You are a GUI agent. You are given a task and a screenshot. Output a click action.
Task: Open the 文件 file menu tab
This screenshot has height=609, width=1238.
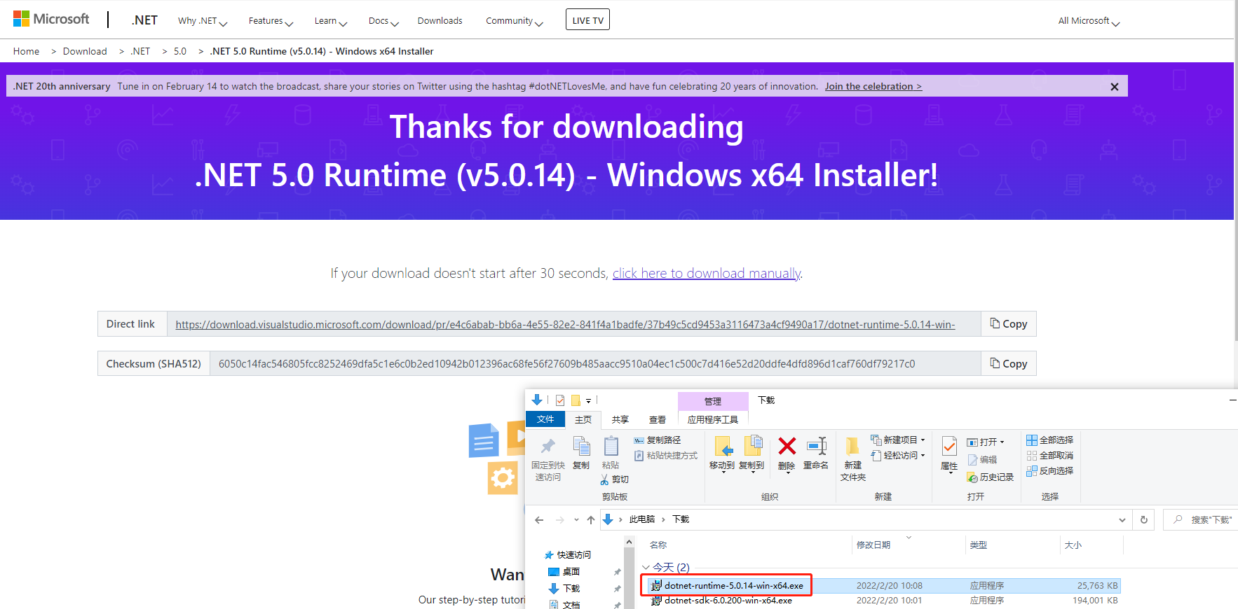(x=545, y=419)
